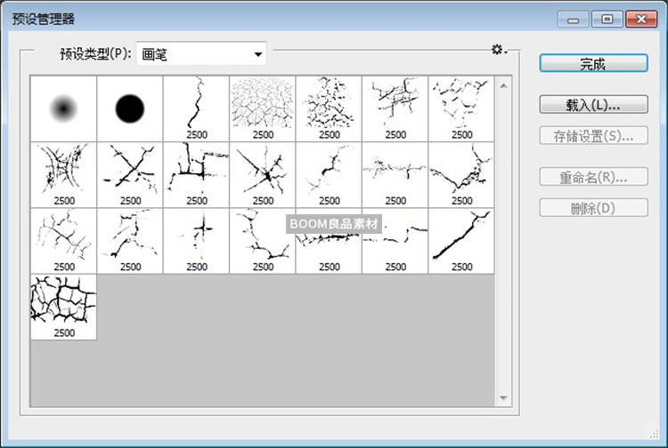Select the soft round brush preset
Screen dimensions: 668x448
(63, 108)
